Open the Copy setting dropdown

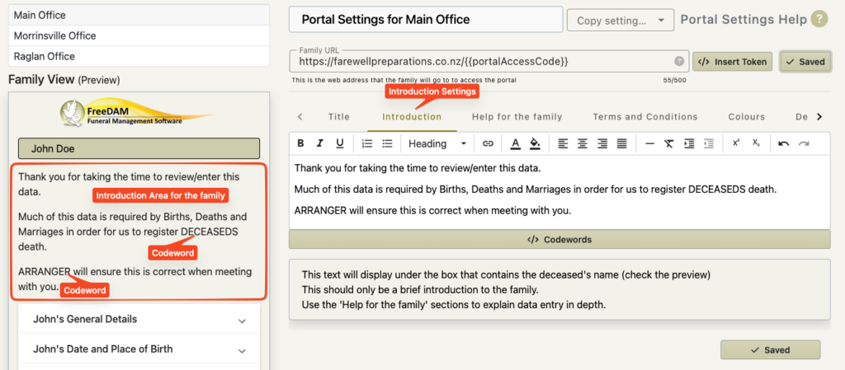coord(621,21)
